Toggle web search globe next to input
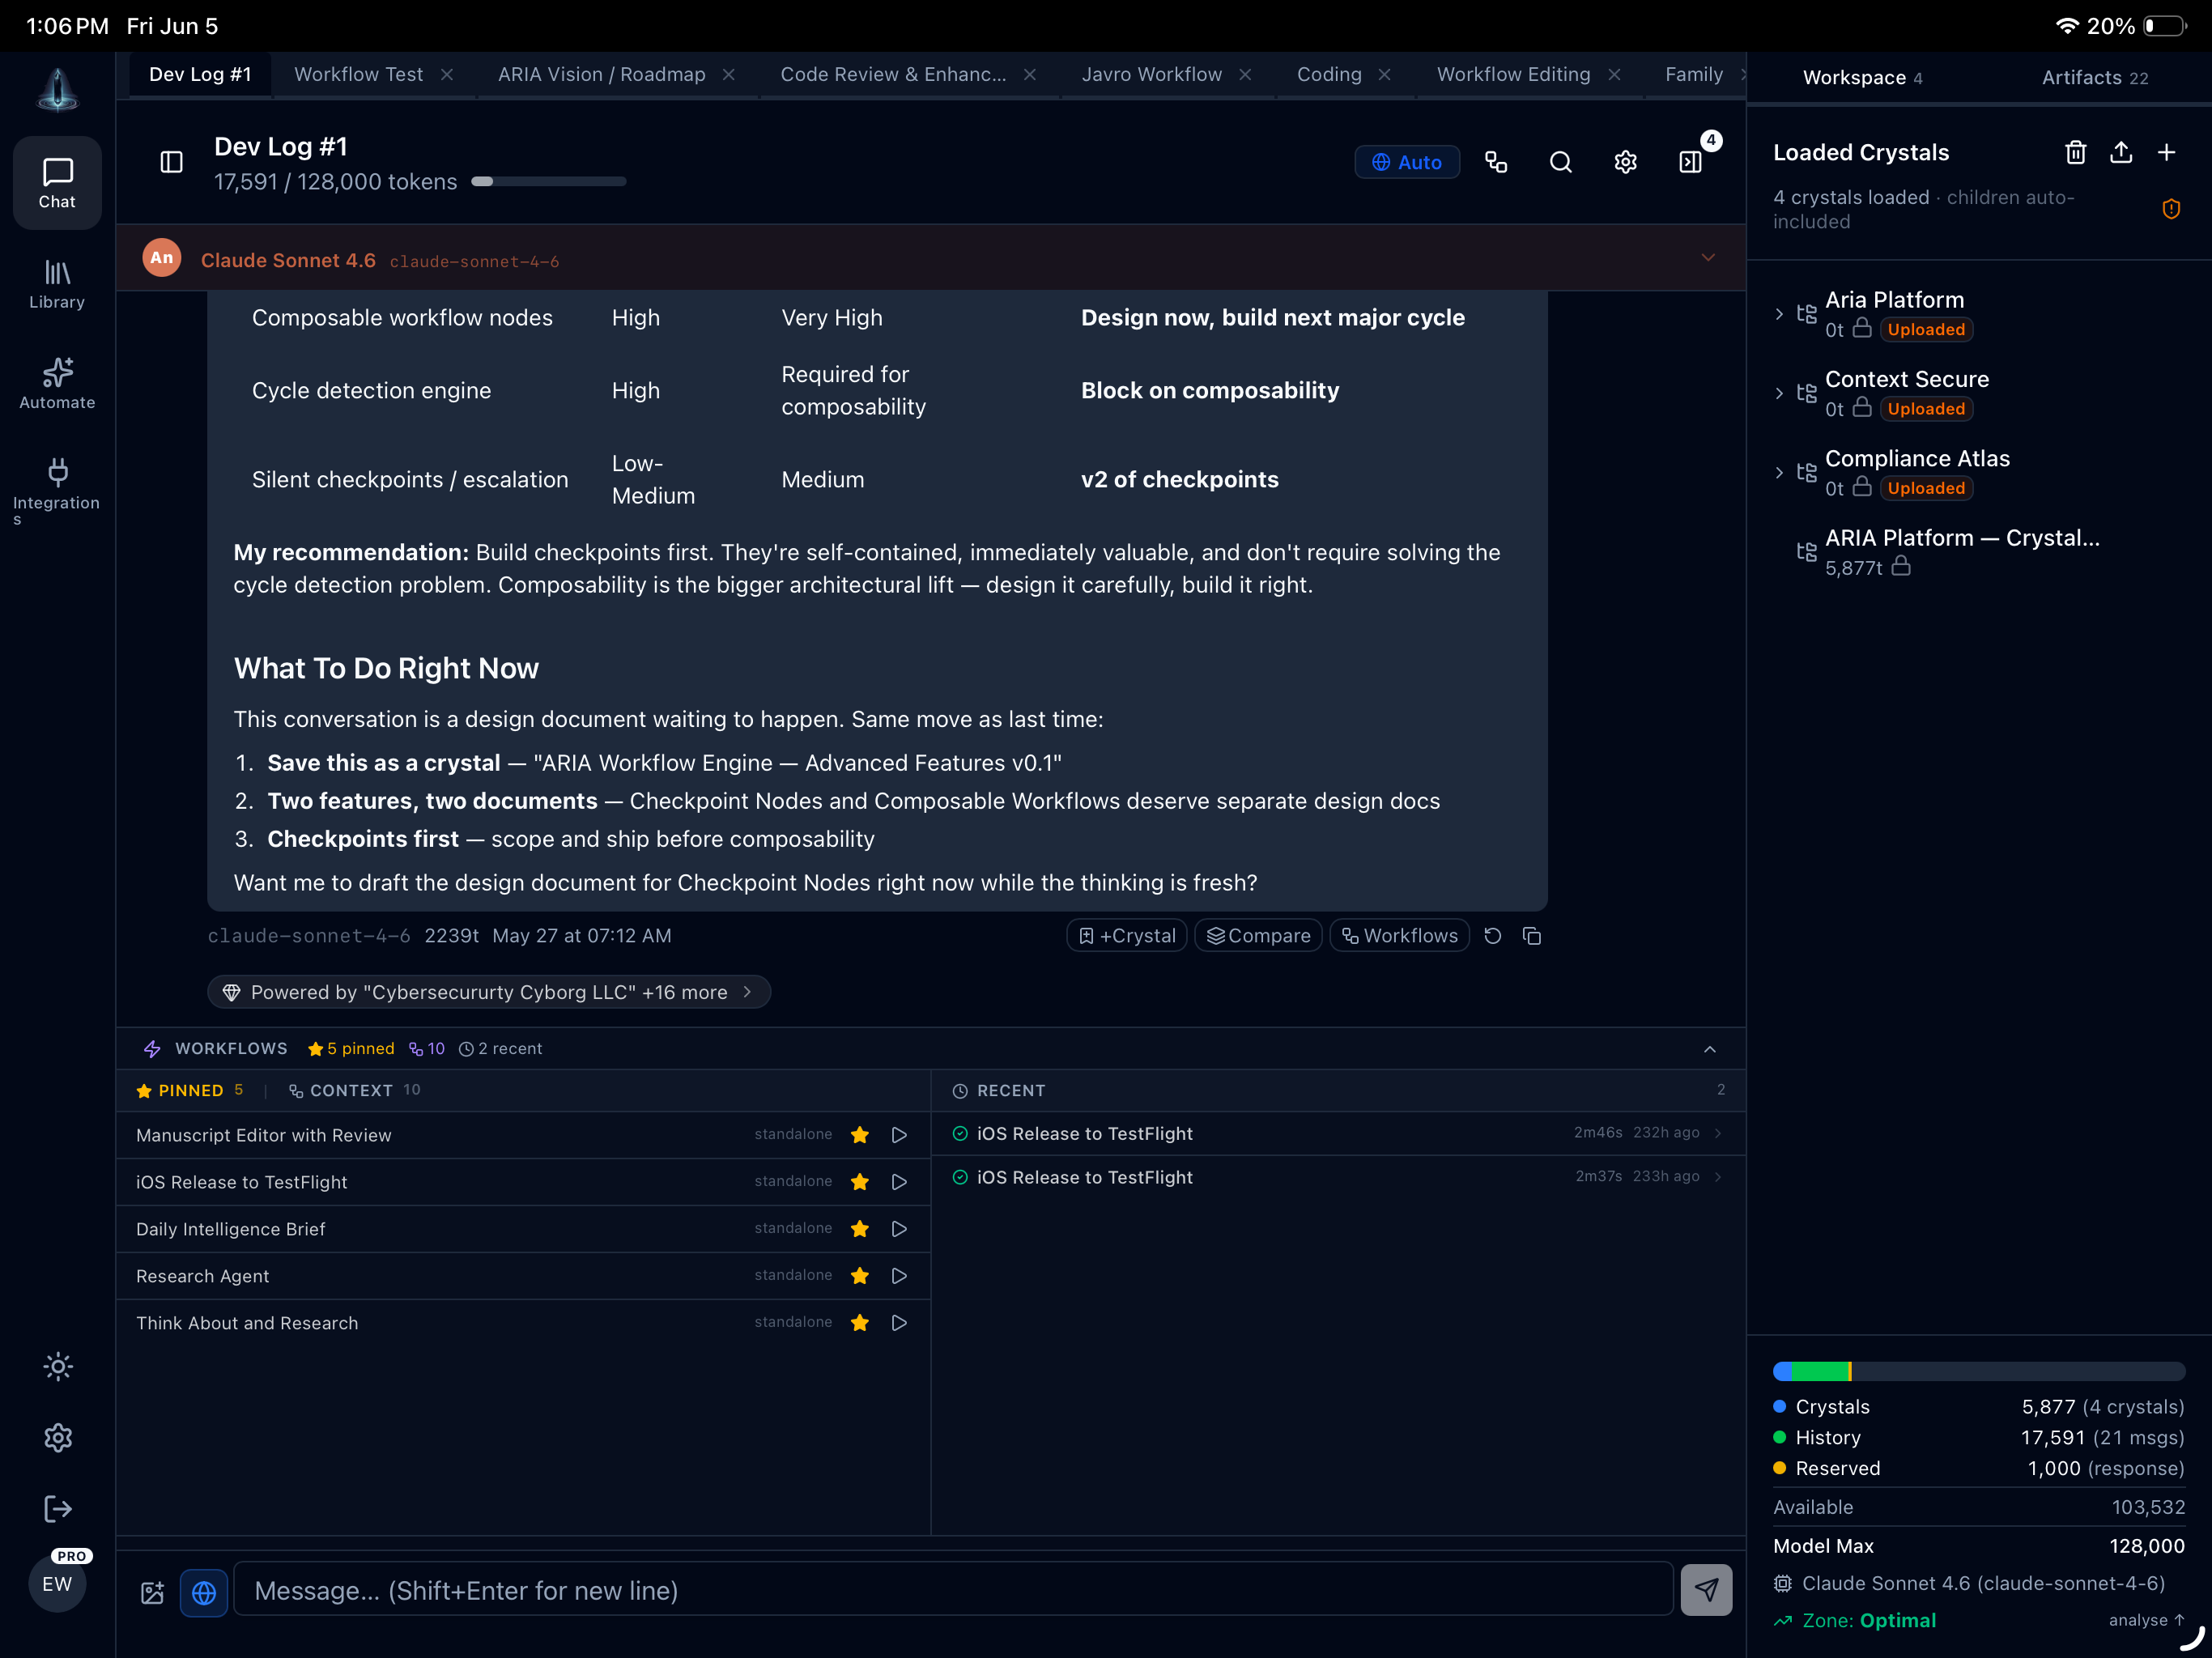This screenshot has height=1658, width=2212. (204, 1592)
